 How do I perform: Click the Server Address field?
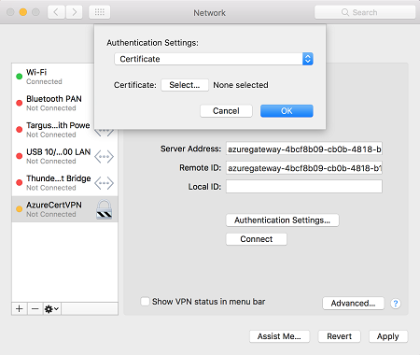(x=304, y=149)
